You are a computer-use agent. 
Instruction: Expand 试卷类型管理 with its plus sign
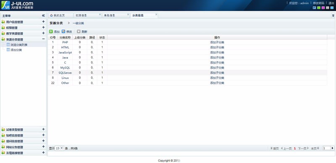pos(43,129)
